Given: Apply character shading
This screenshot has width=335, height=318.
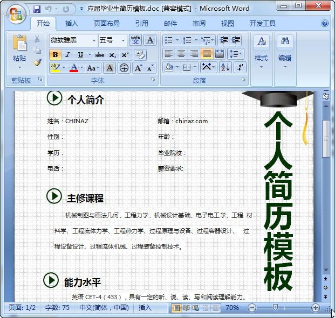Looking at the screenshot, I should point(110,68).
